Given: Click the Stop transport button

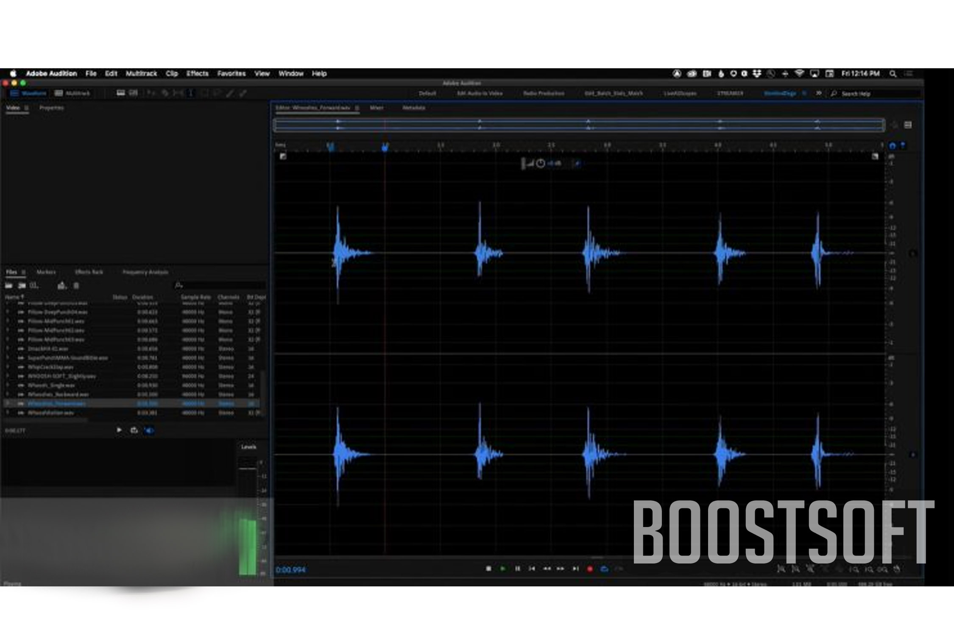Looking at the screenshot, I should point(488,569).
